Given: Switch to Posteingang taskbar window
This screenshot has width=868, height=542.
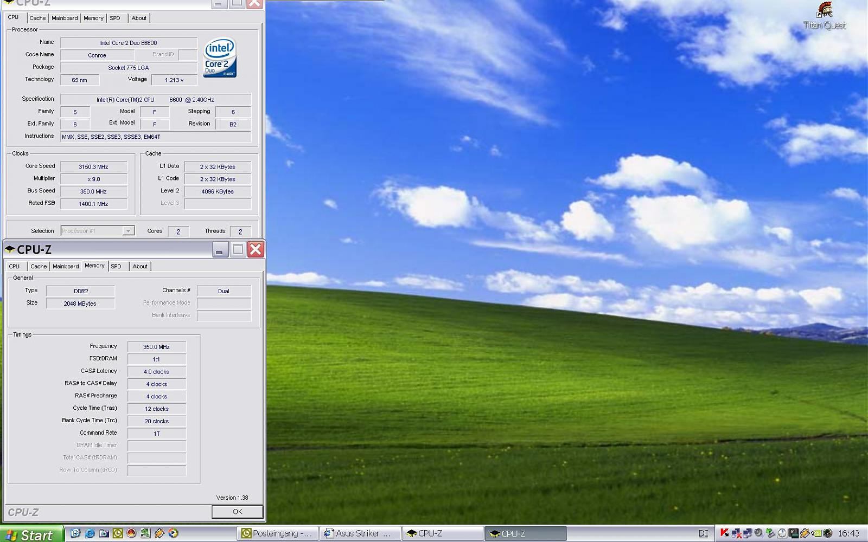Looking at the screenshot, I should [x=278, y=533].
